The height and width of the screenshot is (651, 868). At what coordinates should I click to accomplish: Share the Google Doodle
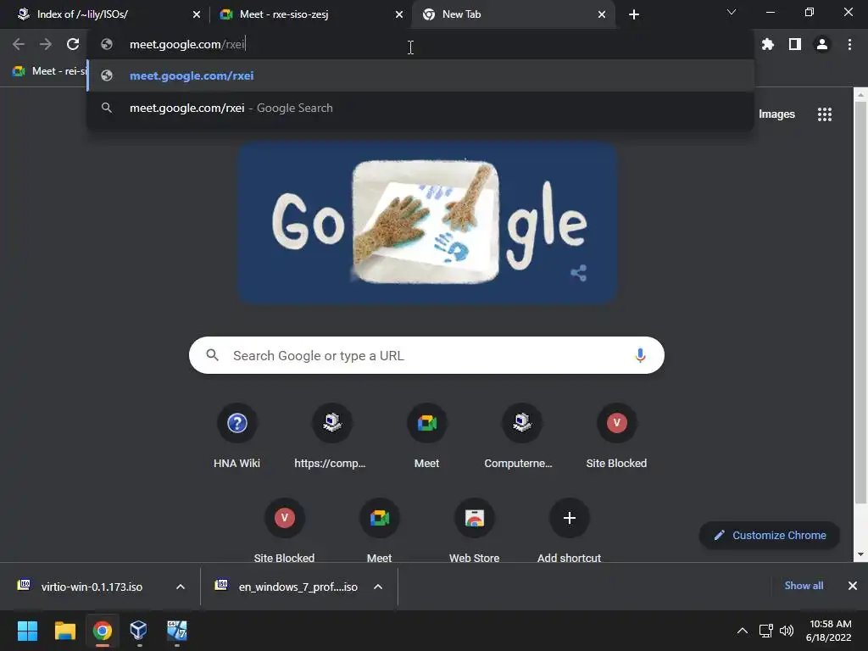pyautogui.click(x=578, y=272)
